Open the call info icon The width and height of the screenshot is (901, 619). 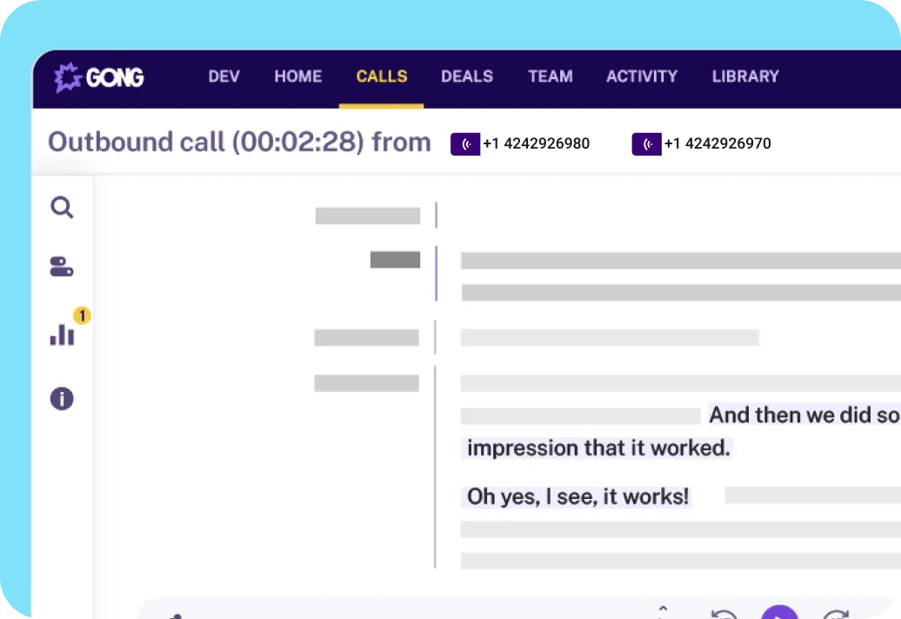coord(62,398)
